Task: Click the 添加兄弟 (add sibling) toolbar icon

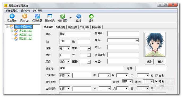Action: pos(12,16)
